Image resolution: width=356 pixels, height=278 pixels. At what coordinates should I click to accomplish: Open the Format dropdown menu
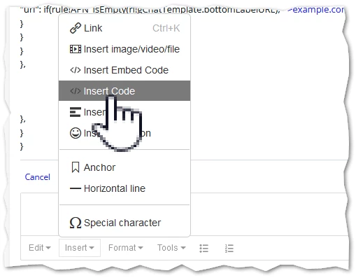[x=126, y=248]
